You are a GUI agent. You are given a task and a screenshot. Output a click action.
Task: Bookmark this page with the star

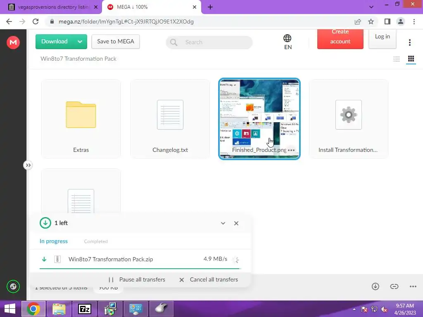pos(371,21)
